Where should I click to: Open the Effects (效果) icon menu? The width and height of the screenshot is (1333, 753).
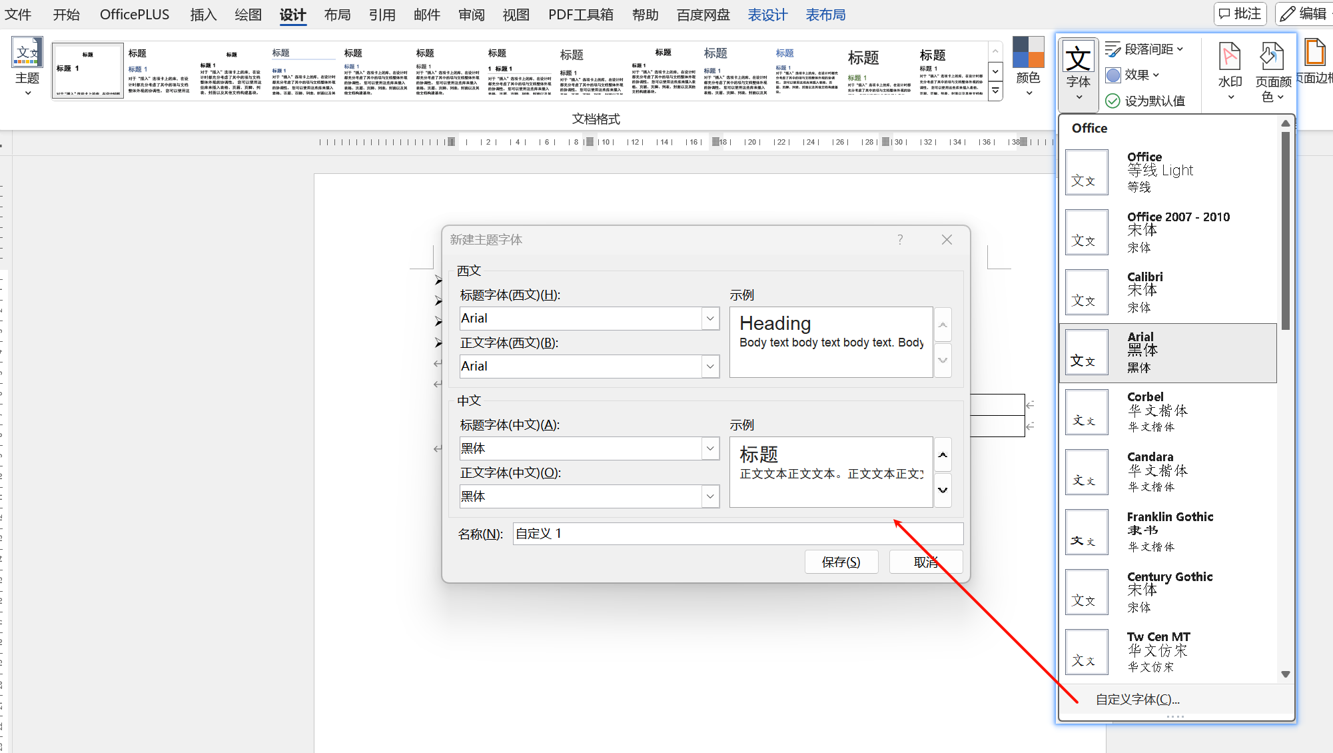coord(1113,75)
